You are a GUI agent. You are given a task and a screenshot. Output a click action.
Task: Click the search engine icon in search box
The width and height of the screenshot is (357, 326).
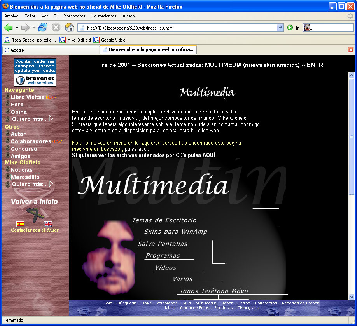[x=308, y=28]
